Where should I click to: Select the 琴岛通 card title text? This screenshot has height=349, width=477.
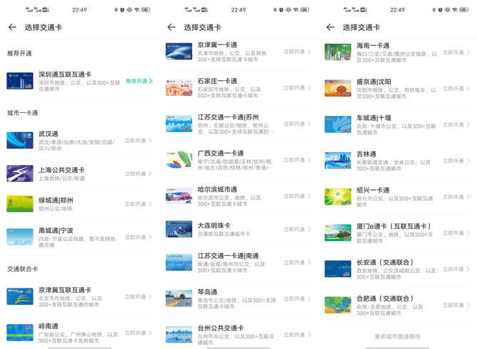pyautogui.click(x=207, y=292)
